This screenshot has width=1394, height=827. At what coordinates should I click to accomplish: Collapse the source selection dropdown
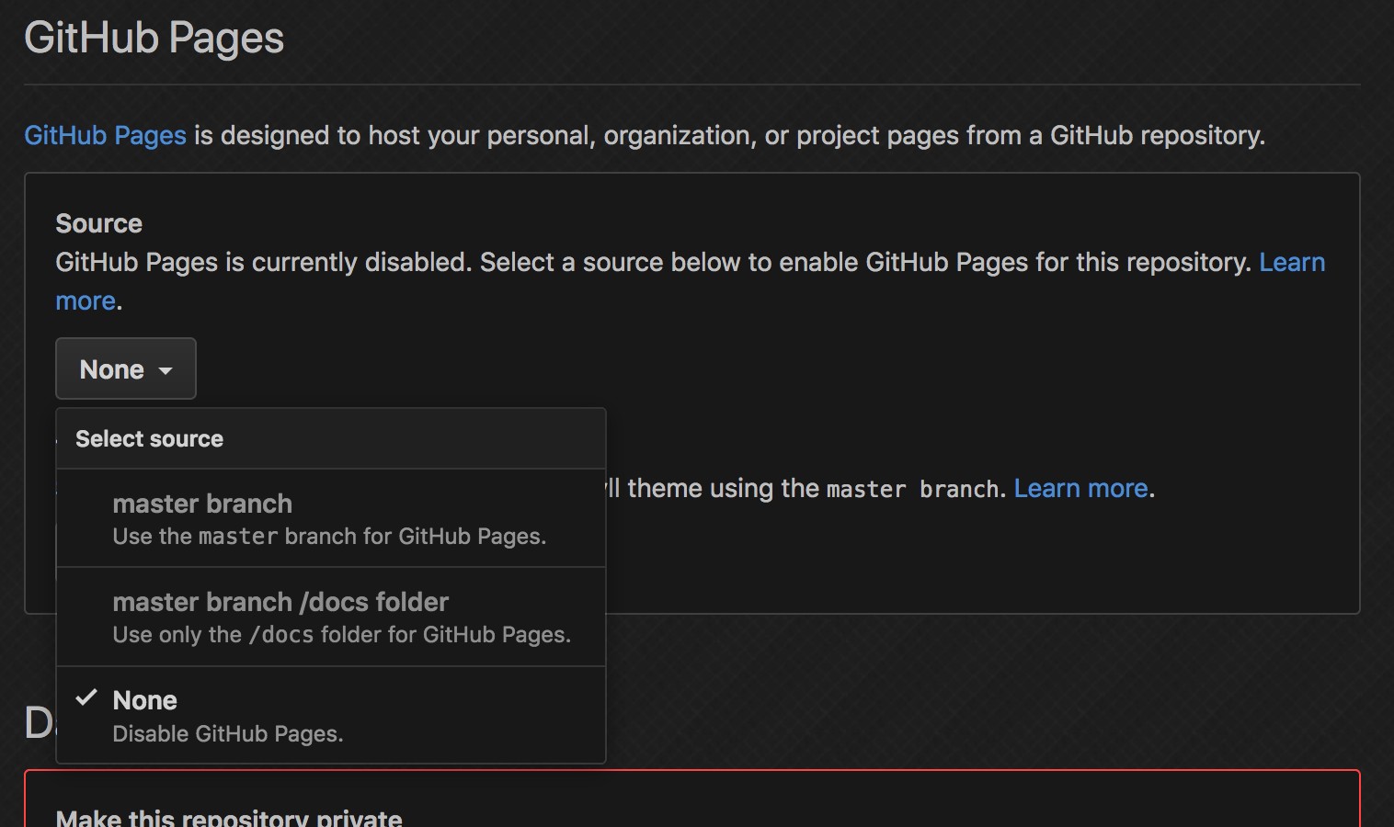tap(125, 368)
